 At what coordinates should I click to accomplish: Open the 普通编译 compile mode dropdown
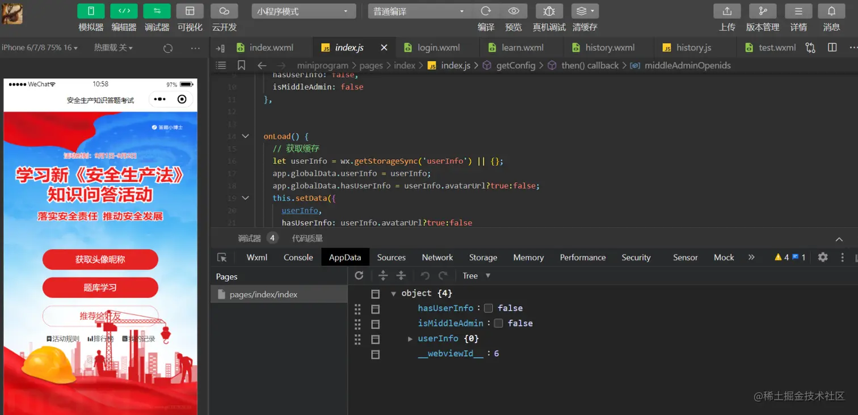419,11
